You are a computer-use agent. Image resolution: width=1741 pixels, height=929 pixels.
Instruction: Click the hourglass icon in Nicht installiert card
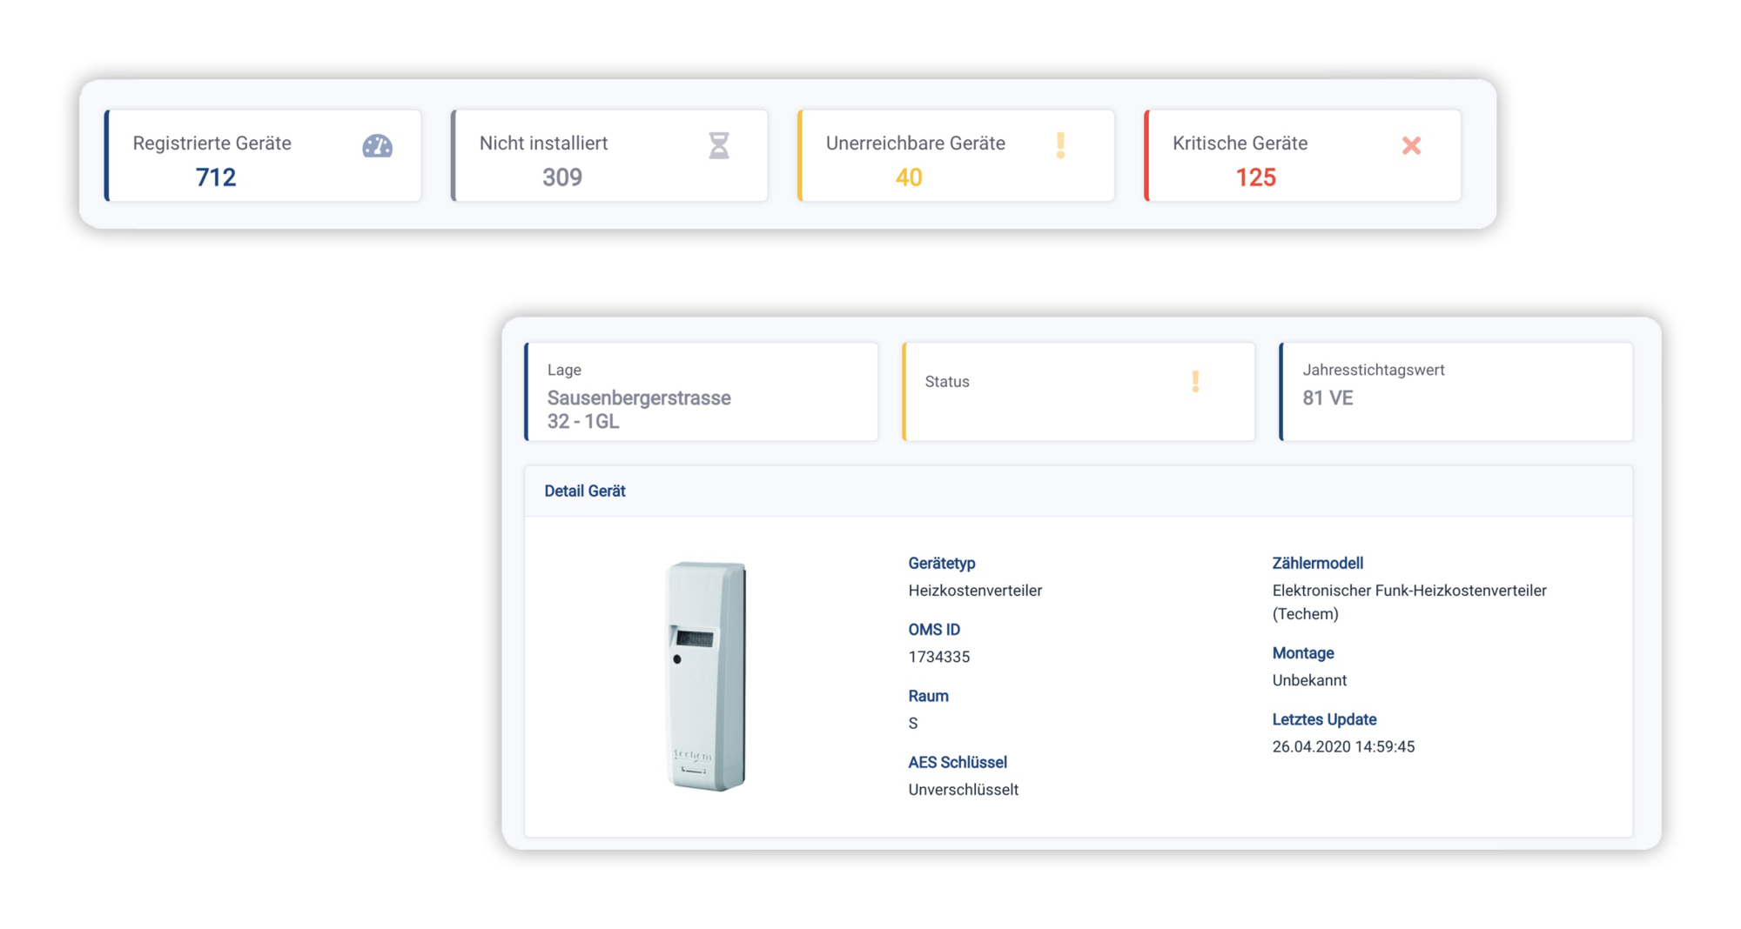coord(718,145)
